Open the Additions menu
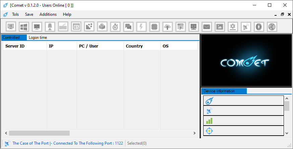Viewport: 293px width, 149px height. tap(48, 14)
